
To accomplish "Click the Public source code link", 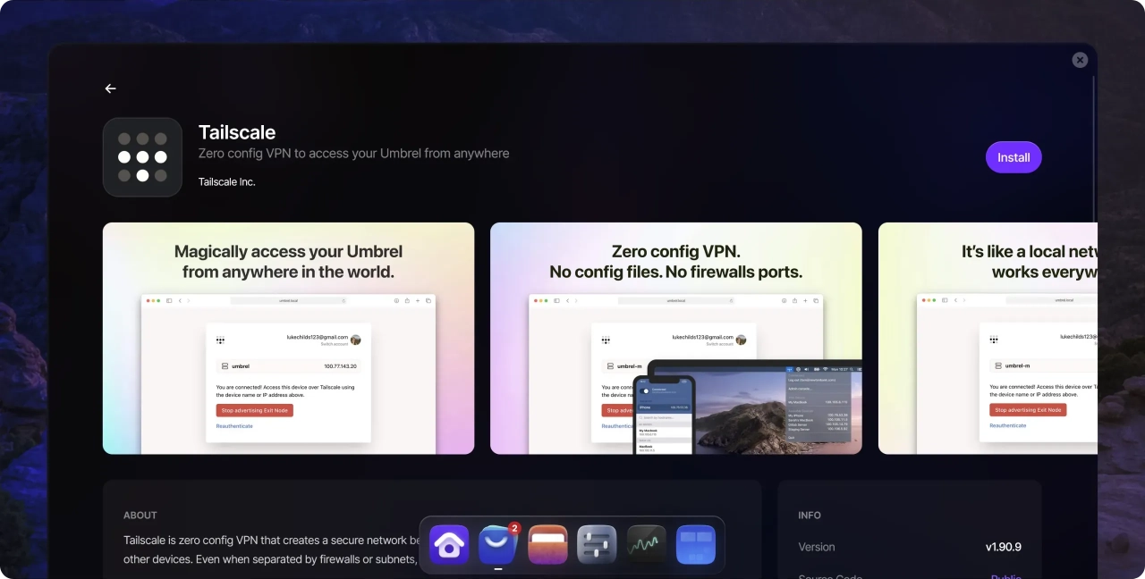I will click(1005, 575).
